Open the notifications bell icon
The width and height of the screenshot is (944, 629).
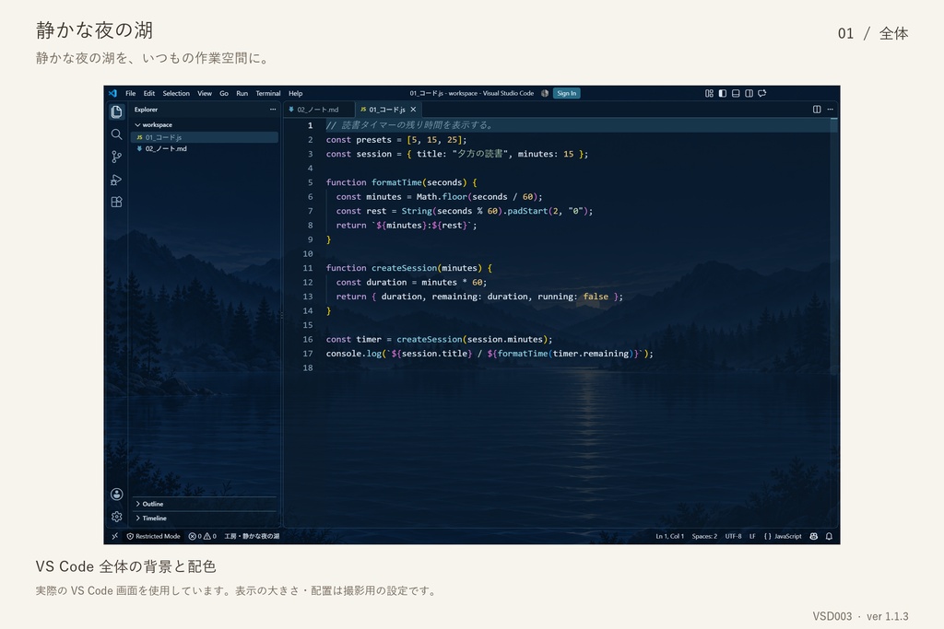point(829,536)
